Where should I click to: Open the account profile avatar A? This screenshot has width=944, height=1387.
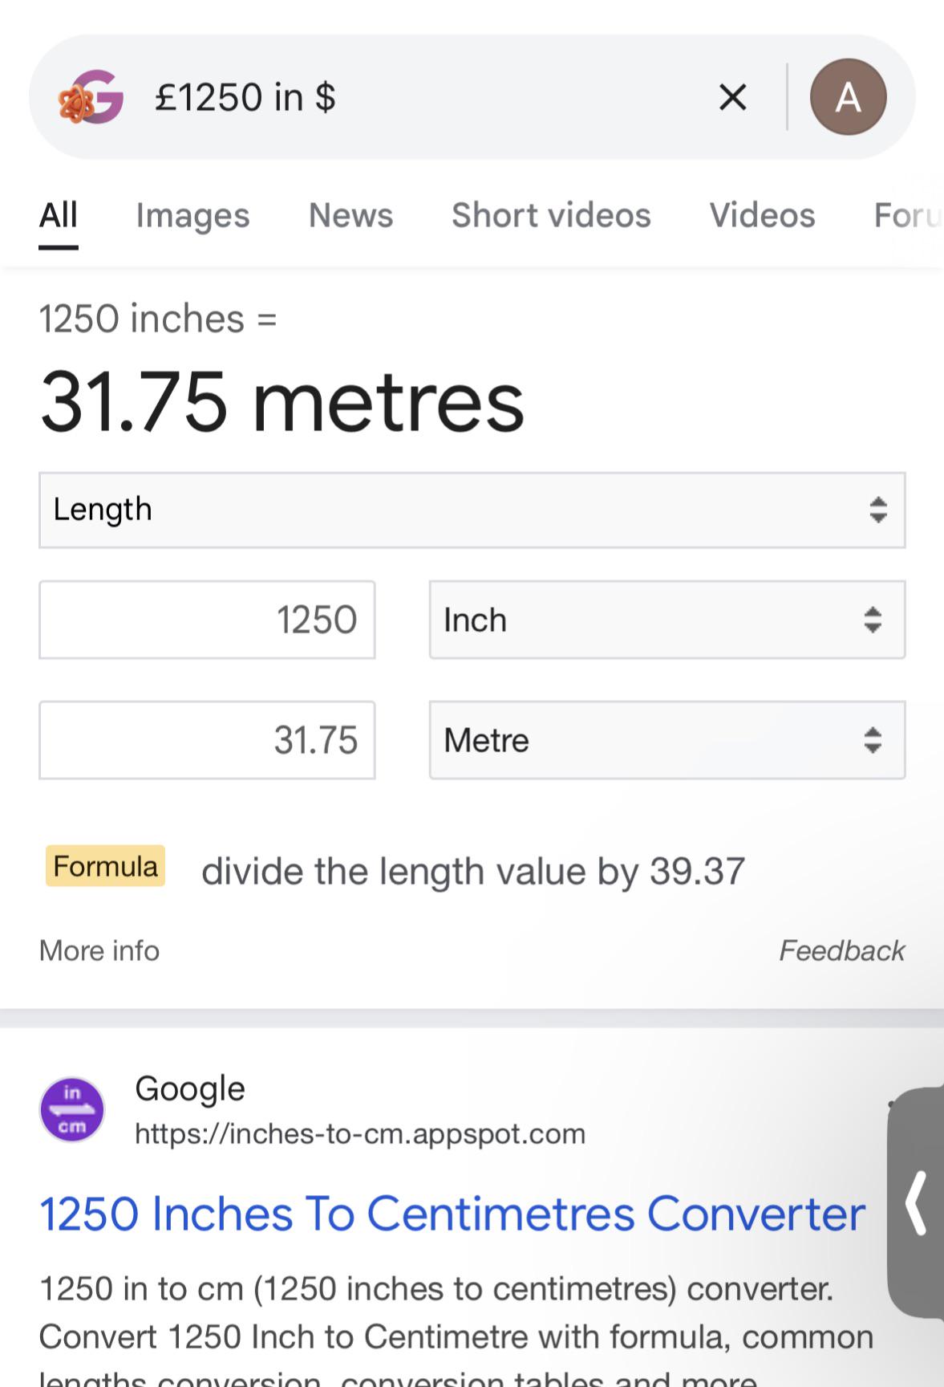coord(848,97)
